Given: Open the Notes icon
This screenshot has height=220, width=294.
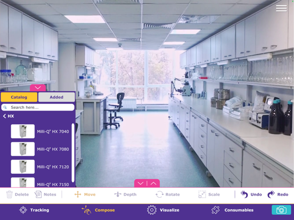Looking at the screenshot, I should [38, 194].
